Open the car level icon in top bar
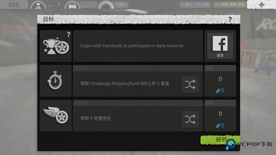Screen dimensions: 276x155 pyautogui.click(x=72, y=5)
